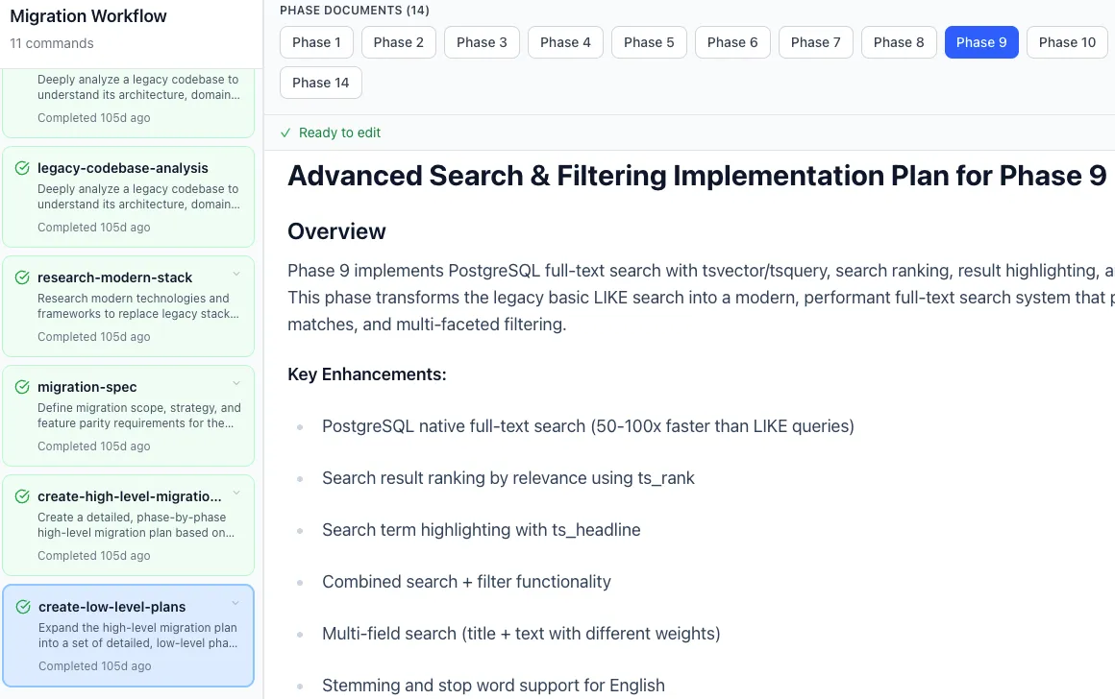Click the legacy-codebase-analysis completed check icon
Screen dimensions: 1115x699
tap(22, 168)
